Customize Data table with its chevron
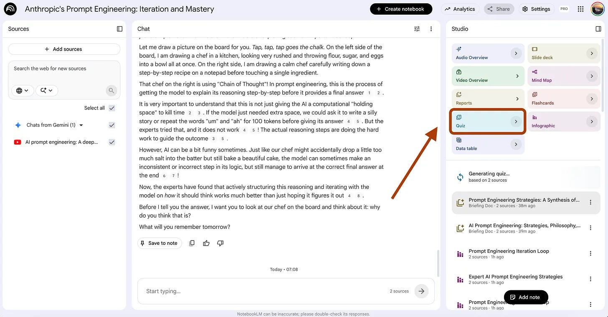608x317 pixels. (516, 144)
